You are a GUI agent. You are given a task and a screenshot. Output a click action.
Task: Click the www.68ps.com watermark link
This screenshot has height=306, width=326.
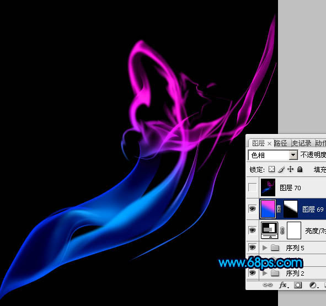coord(261,263)
